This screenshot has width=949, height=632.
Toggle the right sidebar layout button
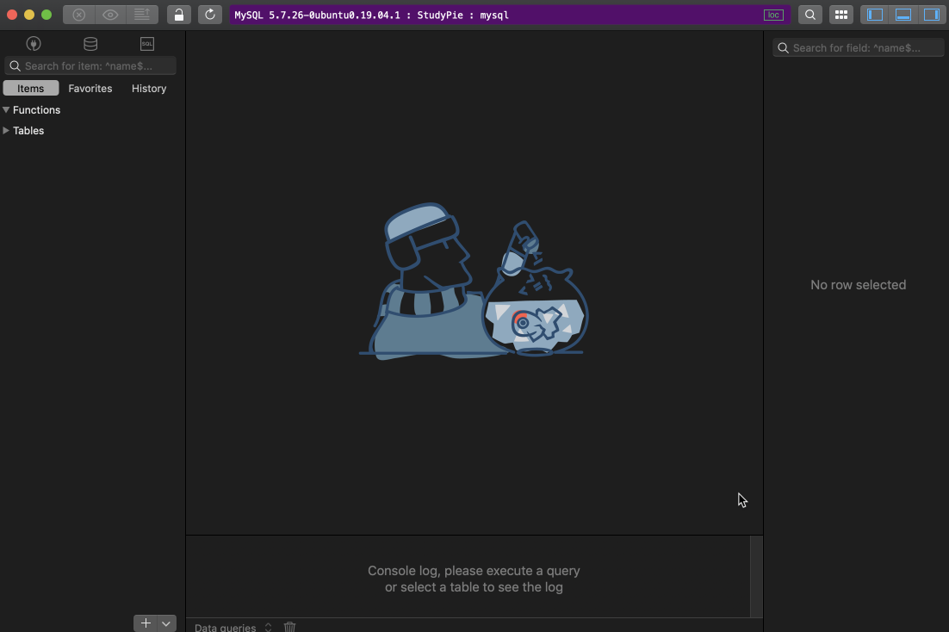pyautogui.click(x=932, y=14)
